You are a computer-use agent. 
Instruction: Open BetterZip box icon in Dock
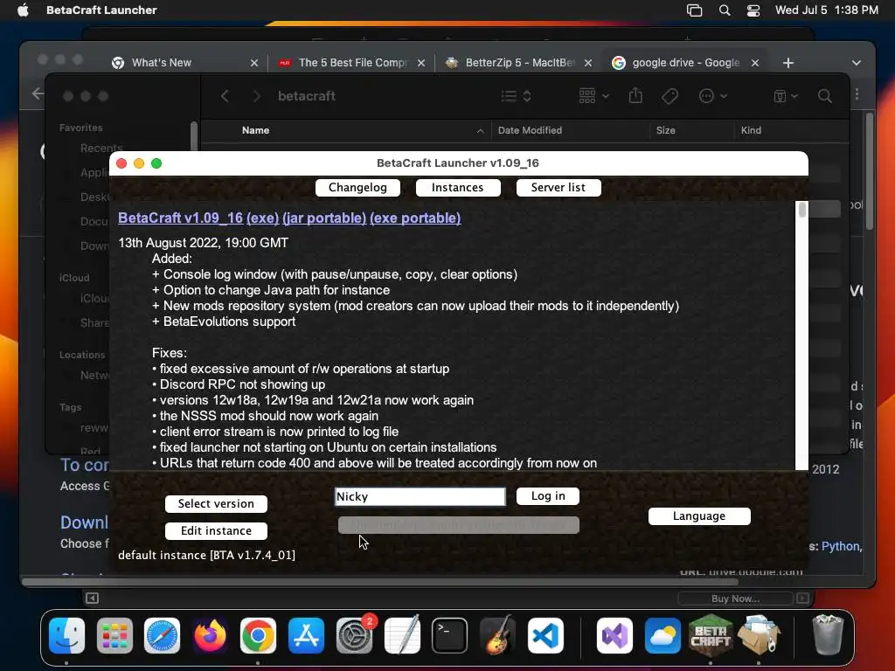pyautogui.click(x=759, y=634)
